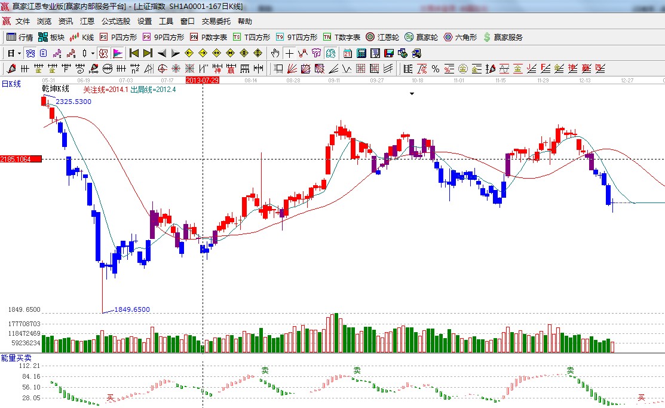Click the calendar date icon
Viewport: 665px width, 408px height.
click(x=347, y=53)
